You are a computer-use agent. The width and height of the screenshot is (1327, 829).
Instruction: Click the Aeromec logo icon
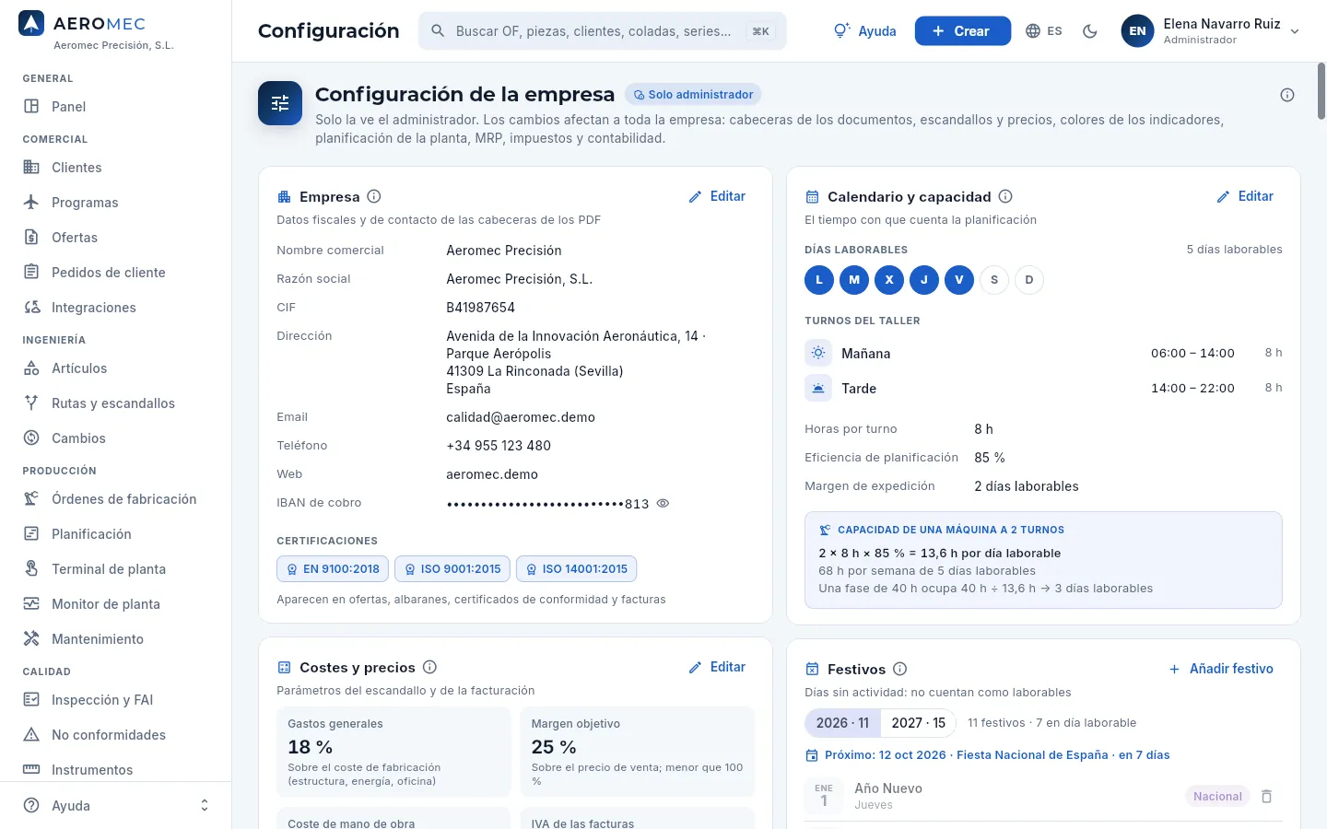(x=31, y=23)
